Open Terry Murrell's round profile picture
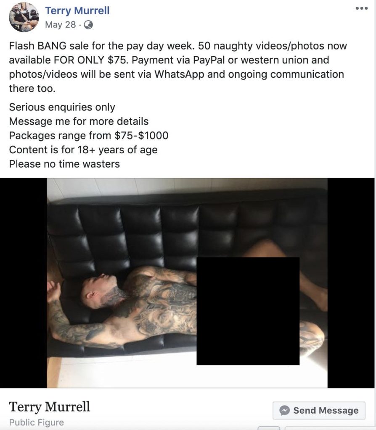The height and width of the screenshot is (430, 376). (24, 17)
